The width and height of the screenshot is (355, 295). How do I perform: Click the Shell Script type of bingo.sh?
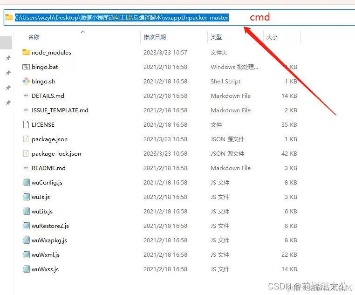point(225,82)
